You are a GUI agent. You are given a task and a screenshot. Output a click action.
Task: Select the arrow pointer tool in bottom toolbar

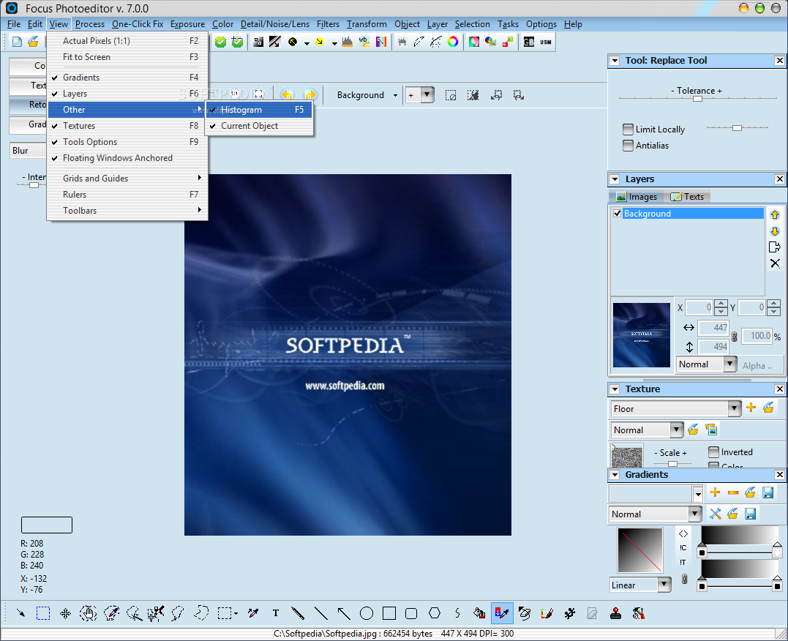20,613
